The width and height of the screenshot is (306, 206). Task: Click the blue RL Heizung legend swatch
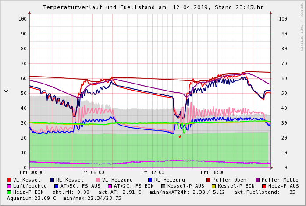150,180
